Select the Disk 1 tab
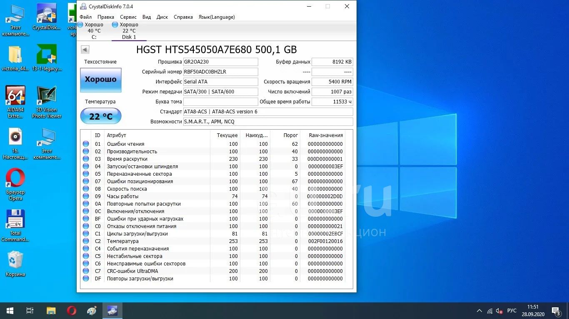569x319 pixels. click(x=129, y=31)
